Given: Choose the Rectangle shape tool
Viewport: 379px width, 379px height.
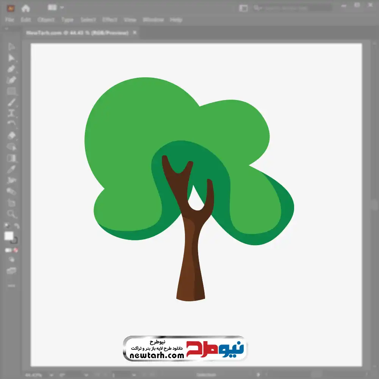Looking at the screenshot, I should tap(11, 91).
